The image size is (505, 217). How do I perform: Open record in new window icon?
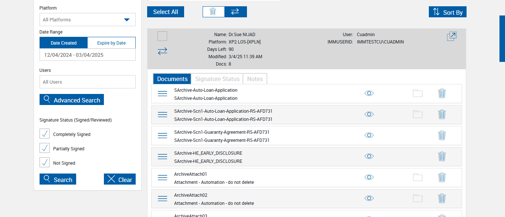(452, 36)
